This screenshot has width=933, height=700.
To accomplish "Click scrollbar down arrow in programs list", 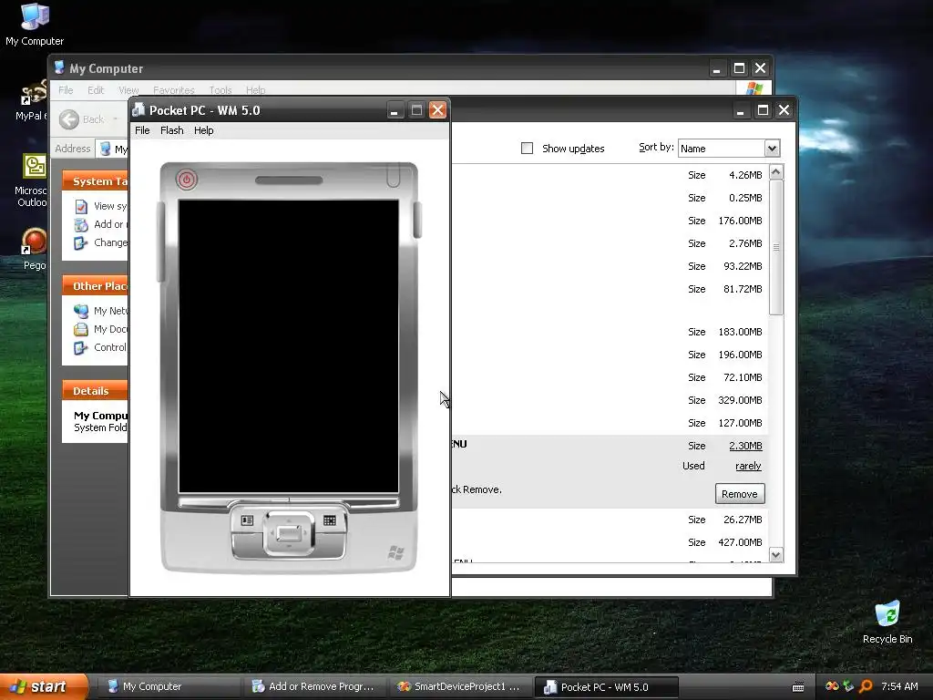I will (x=776, y=555).
